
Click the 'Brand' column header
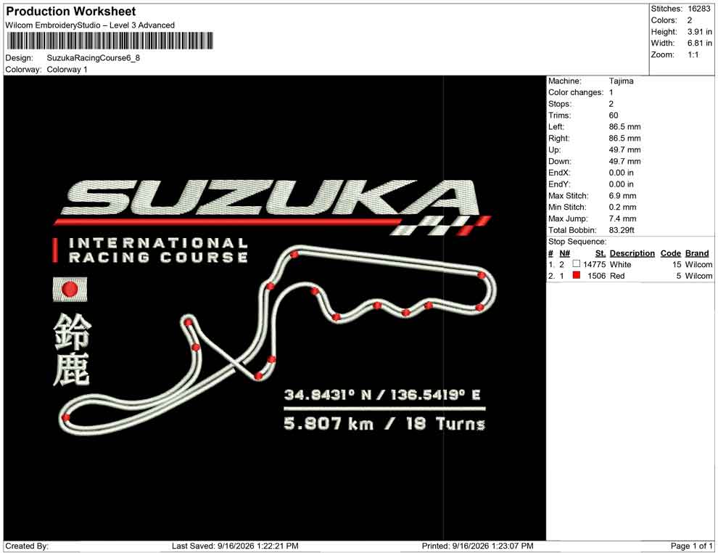point(697,253)
